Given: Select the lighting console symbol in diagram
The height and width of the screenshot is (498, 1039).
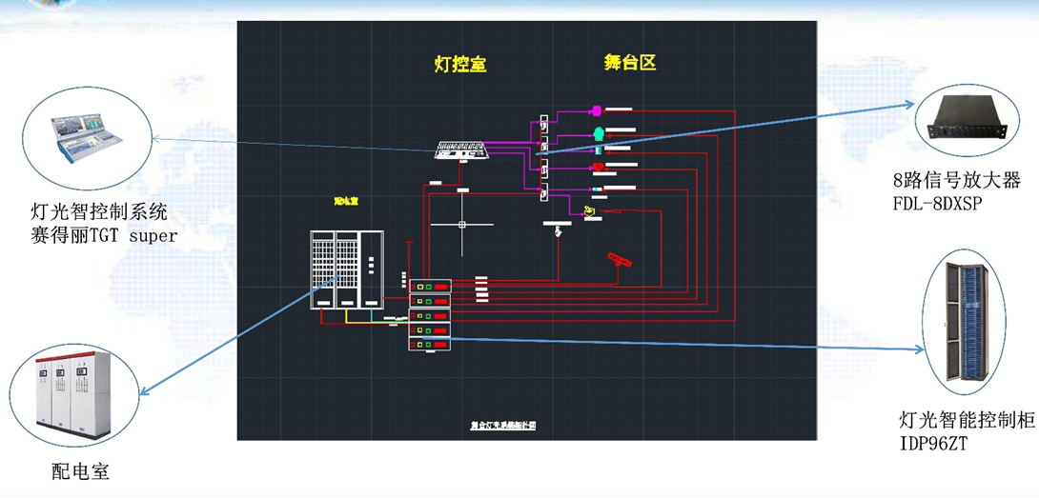Looking at the screenshot, I should coord(462,150).
